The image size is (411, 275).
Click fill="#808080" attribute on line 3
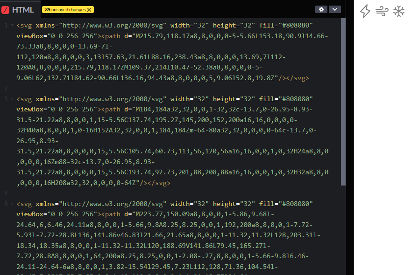tap(286, 99)
